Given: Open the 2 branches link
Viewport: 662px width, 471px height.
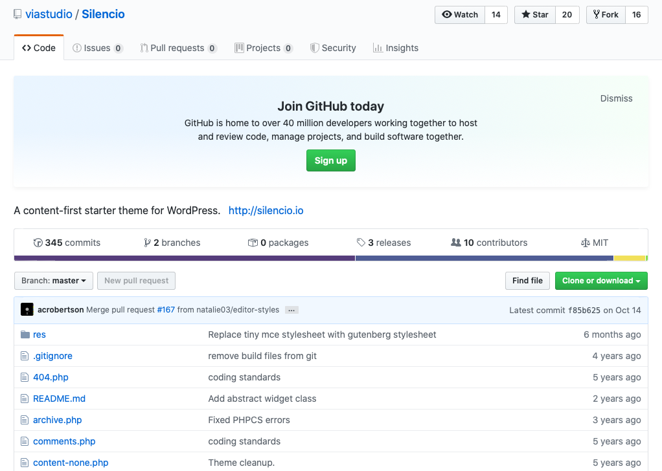Looking at the screenshot, I should click(172, 243).
